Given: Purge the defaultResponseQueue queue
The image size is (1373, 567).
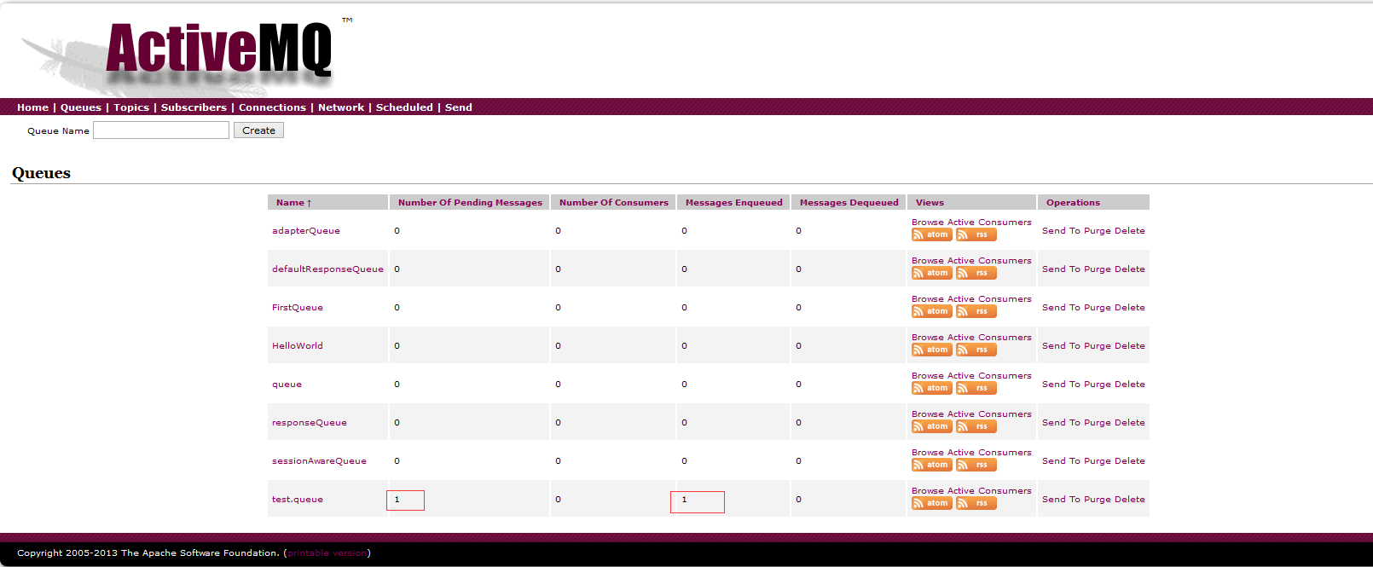Looking at the screenshot, I should (x=1098, y=269).
